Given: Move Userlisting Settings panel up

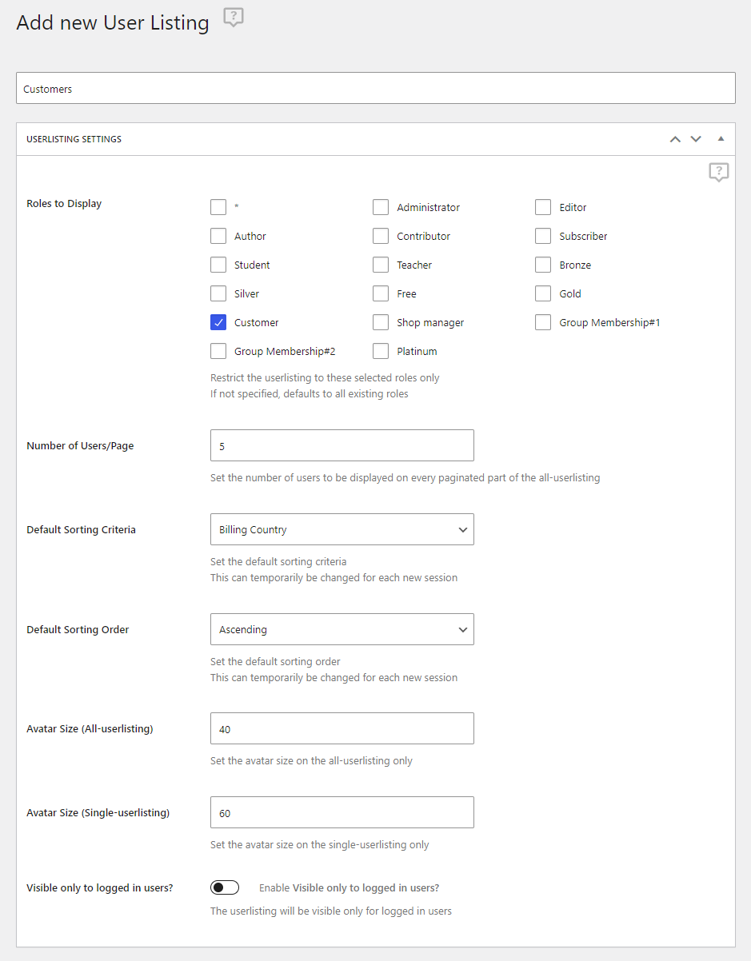Looking at the screenshot, I should 675,139.
